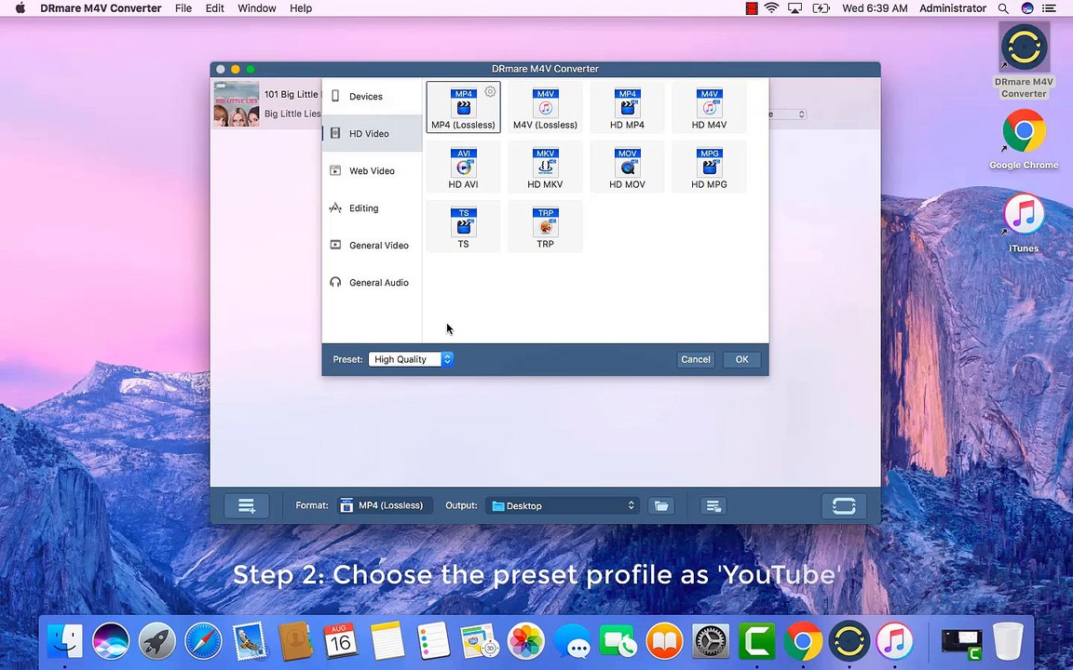Viewport: 1073px width, 670px height.
Task: Click the Administrator user name
Action: [953, 8]
